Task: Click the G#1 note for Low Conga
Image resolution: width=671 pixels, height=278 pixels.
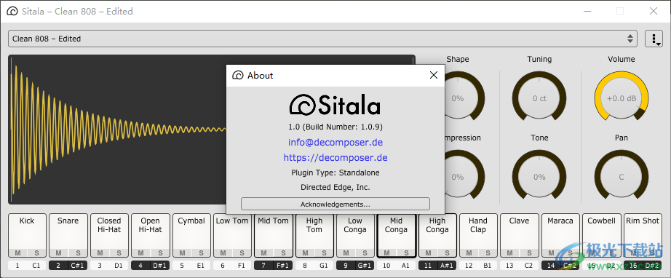Action: (x=365, y=266)
